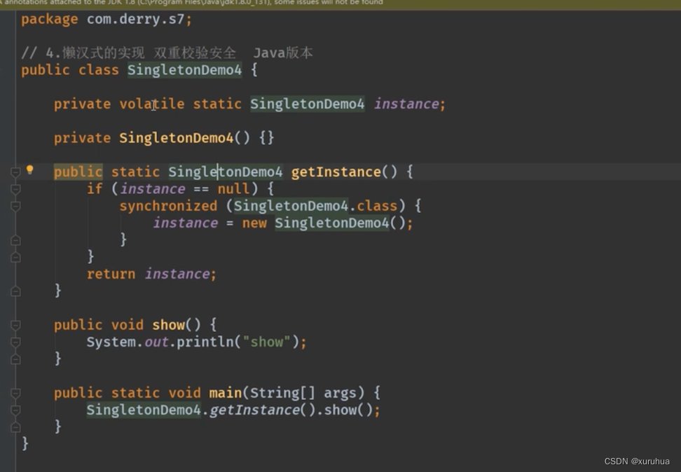Click the 'args' parameter name
The width and height of the screenshot is (681, 472).
click(340, 394)
